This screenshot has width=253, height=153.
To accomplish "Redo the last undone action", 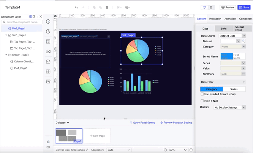I will (x=83, y=8).
